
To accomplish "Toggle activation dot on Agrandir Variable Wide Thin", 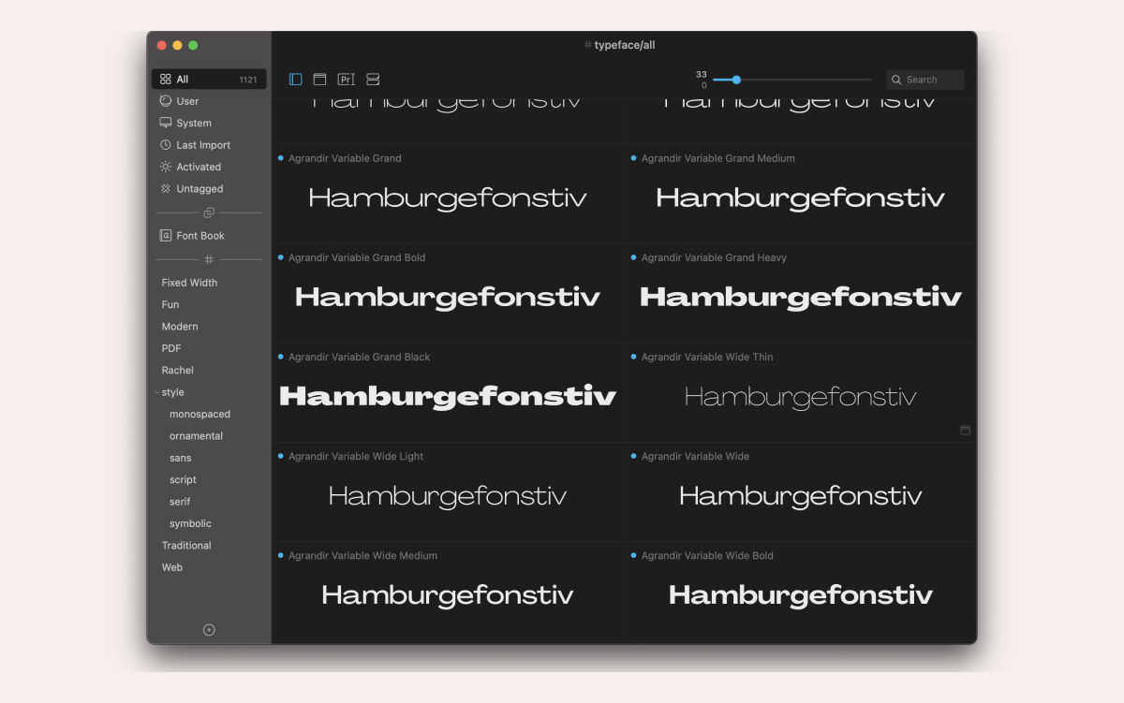I will point(632,357).
